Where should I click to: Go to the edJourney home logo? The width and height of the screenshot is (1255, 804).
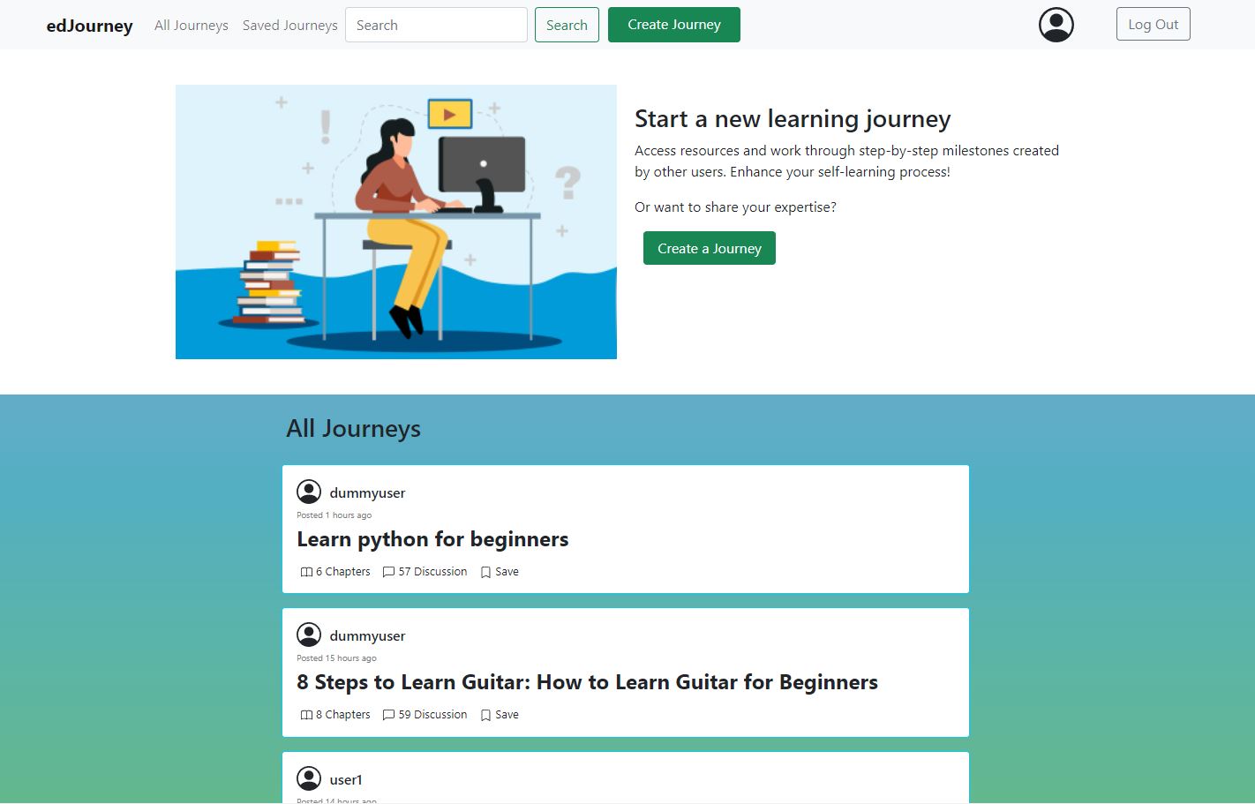tap(90, 26)
